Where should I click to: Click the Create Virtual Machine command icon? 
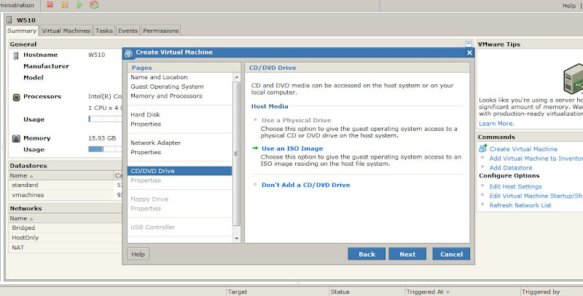[482, 148]
